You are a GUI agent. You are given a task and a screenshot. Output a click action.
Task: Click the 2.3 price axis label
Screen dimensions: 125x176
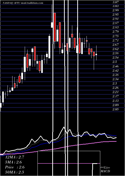point(114,83)
